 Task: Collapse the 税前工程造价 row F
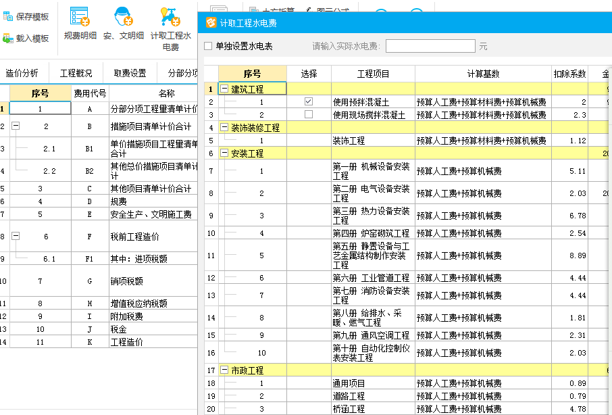click(16, 236)
